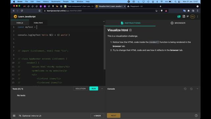Screen dimensions: 211x119
Task: Click the RUN button
Action: click(94, 89)
